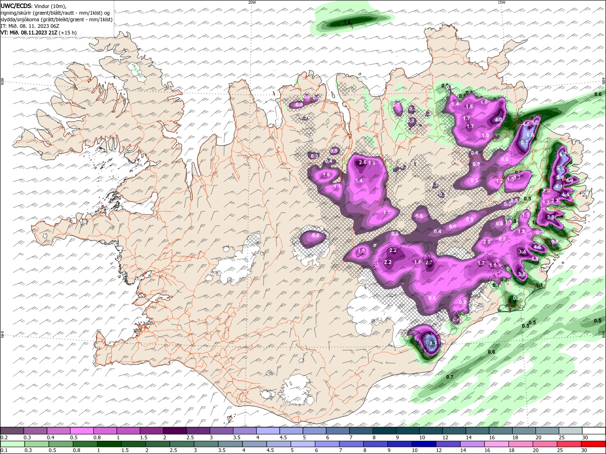606x454 pixels.
Task: Click the 20W longitude label
Action: (x=252, y=2)
